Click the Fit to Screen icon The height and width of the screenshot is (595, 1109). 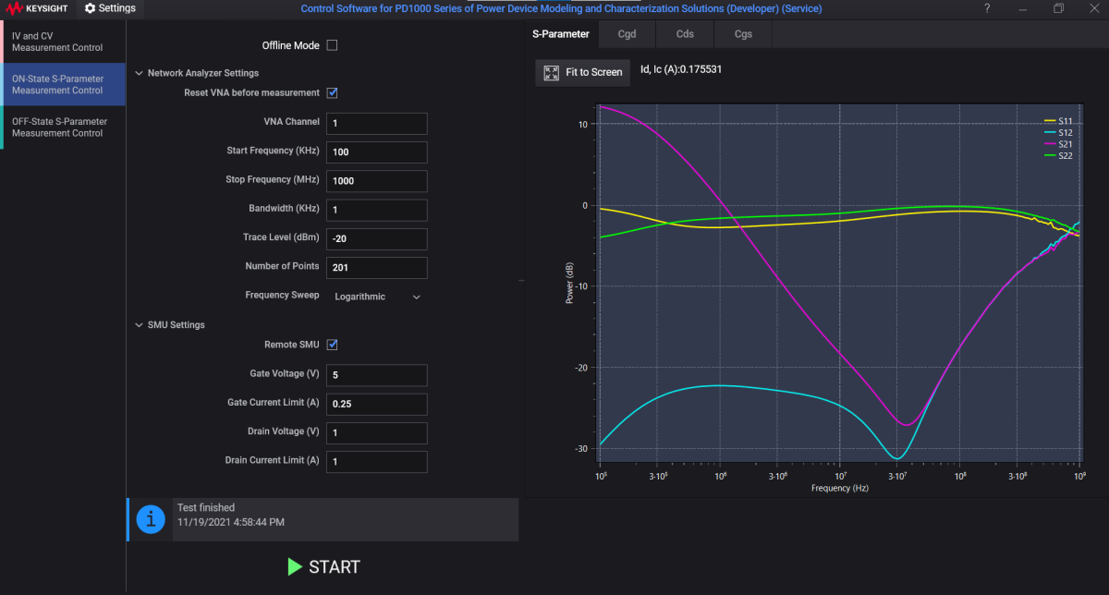[x=551, y=72]
